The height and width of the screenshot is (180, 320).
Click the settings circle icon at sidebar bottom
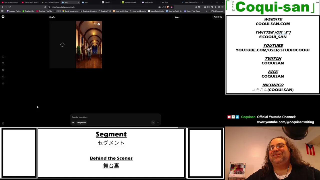pyautogui.click(x=3, y=123)
